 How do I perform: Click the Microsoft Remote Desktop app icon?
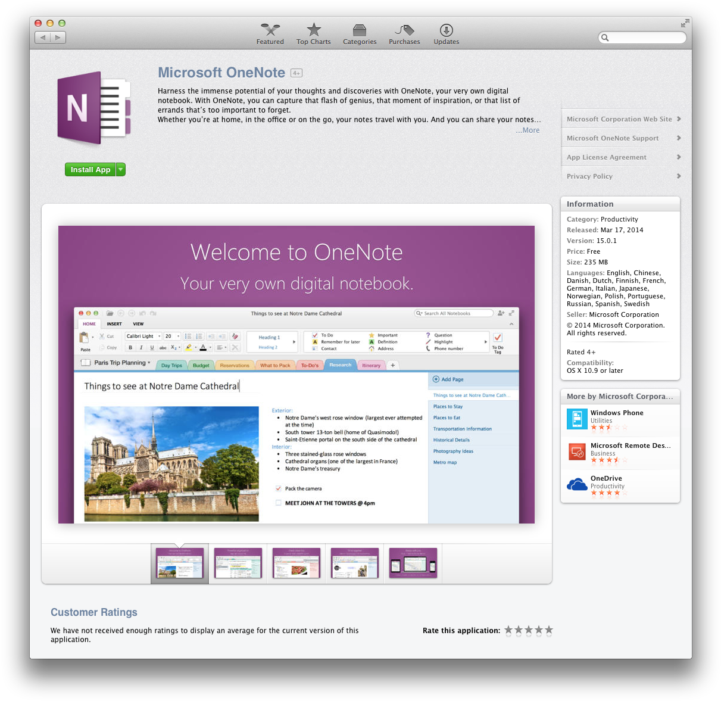[577, 452]
